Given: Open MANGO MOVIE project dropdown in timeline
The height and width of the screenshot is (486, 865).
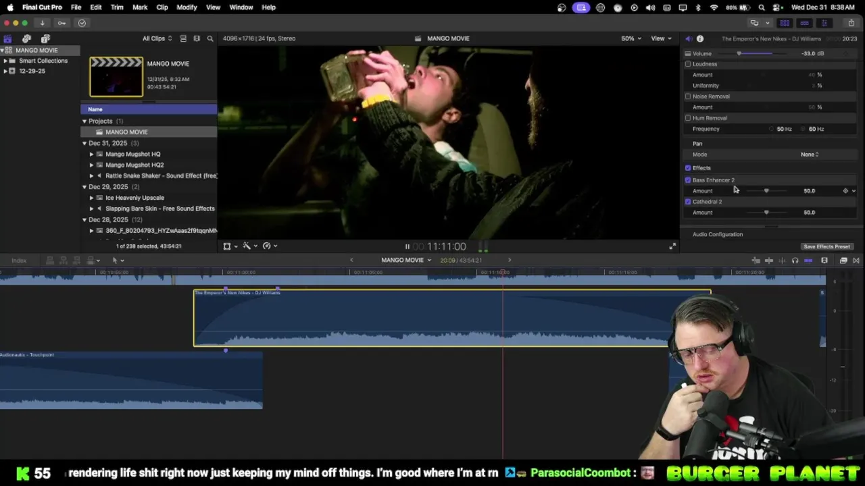Looking at the screenshot, I should (x=406, y=260).
